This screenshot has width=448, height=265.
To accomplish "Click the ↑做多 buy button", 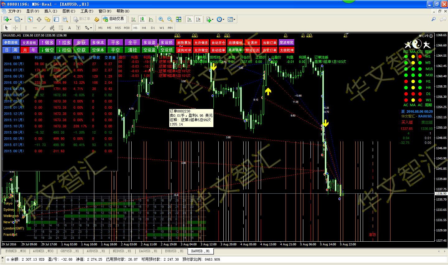I will (47, 42).
